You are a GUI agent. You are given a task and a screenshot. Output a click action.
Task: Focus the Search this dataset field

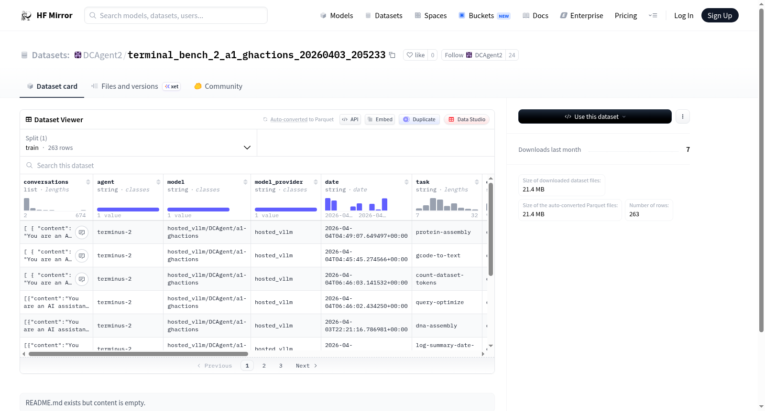pyautogui.click(x=257, y=165)
